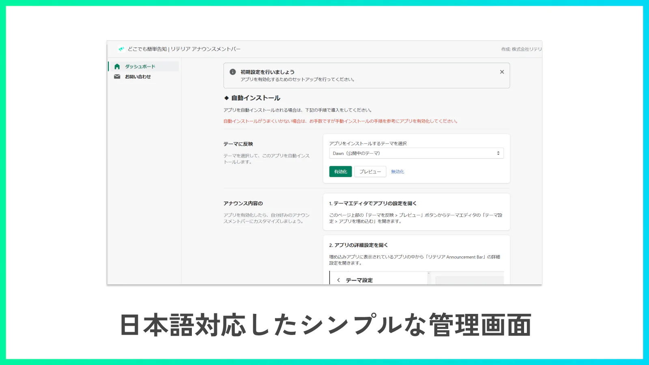Click the red manual install warning text
This screenshot has height=365, width=649.
click(341, 121)
